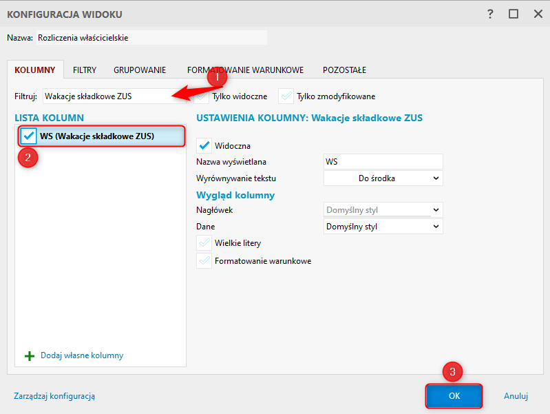550x414 pixels.
Task: Switch to the KOLUMNY tab
Action: pyautogui.click(x=35, y=70)
